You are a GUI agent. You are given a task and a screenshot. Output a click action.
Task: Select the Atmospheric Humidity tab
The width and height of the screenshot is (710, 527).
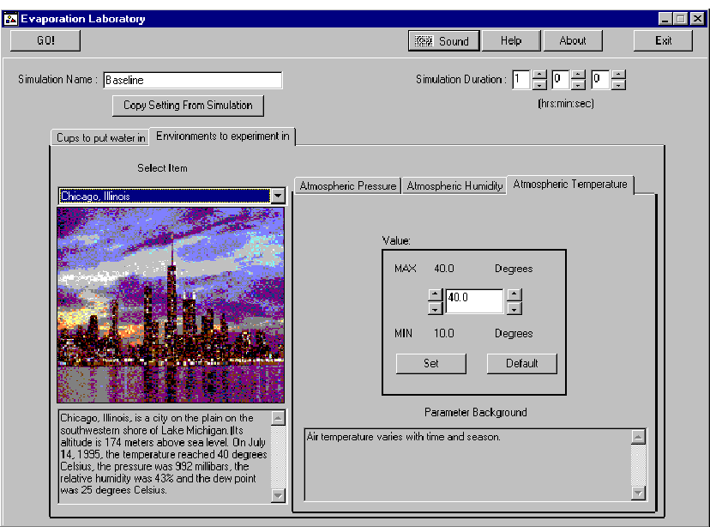[454, 186]
